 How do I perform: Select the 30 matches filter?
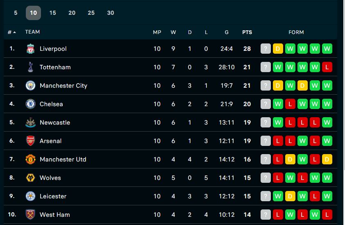(111, 13)
